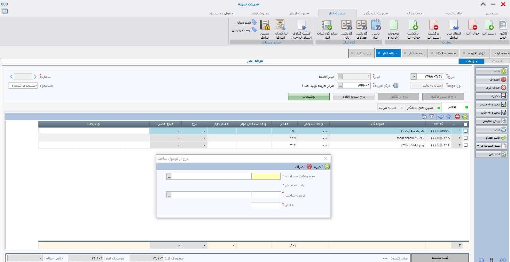
Task: Open Quantity Kardex (کاردکس تعدادی) report icon
Action: tap(362, 29)
